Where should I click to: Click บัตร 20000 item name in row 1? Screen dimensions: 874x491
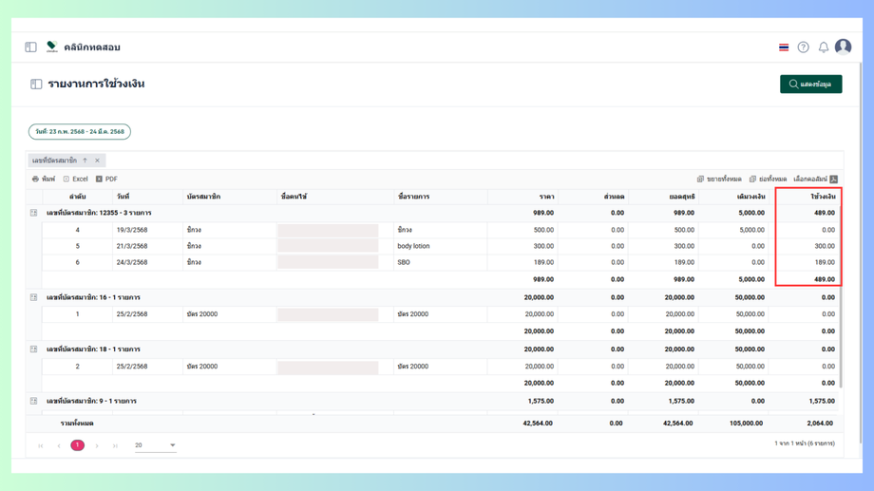coord(413,314)
